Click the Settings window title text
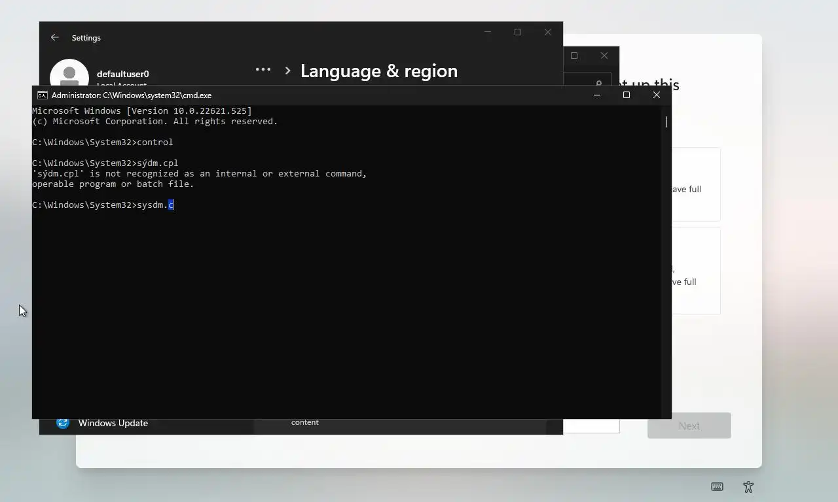Screen dimensions: 838x502 [x=86, y=38]
